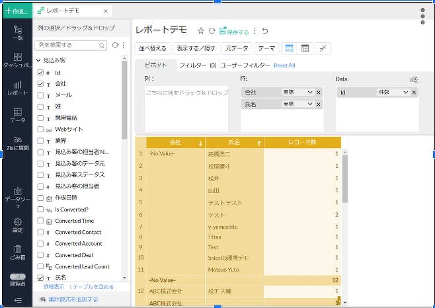The height and width of the screenshot is (308, 435).
Task: Click the 保存する save button
Action: (234, 31)
